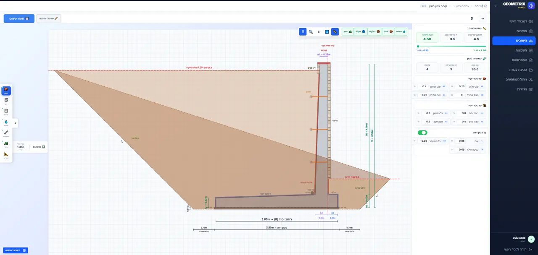Open ניהול משתמשים in the sidebar
Viewport: 538px width, 255px height.
514,79
